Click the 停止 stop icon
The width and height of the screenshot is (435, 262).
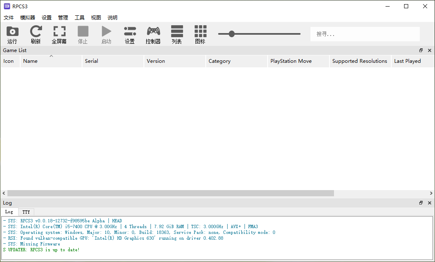83,31
